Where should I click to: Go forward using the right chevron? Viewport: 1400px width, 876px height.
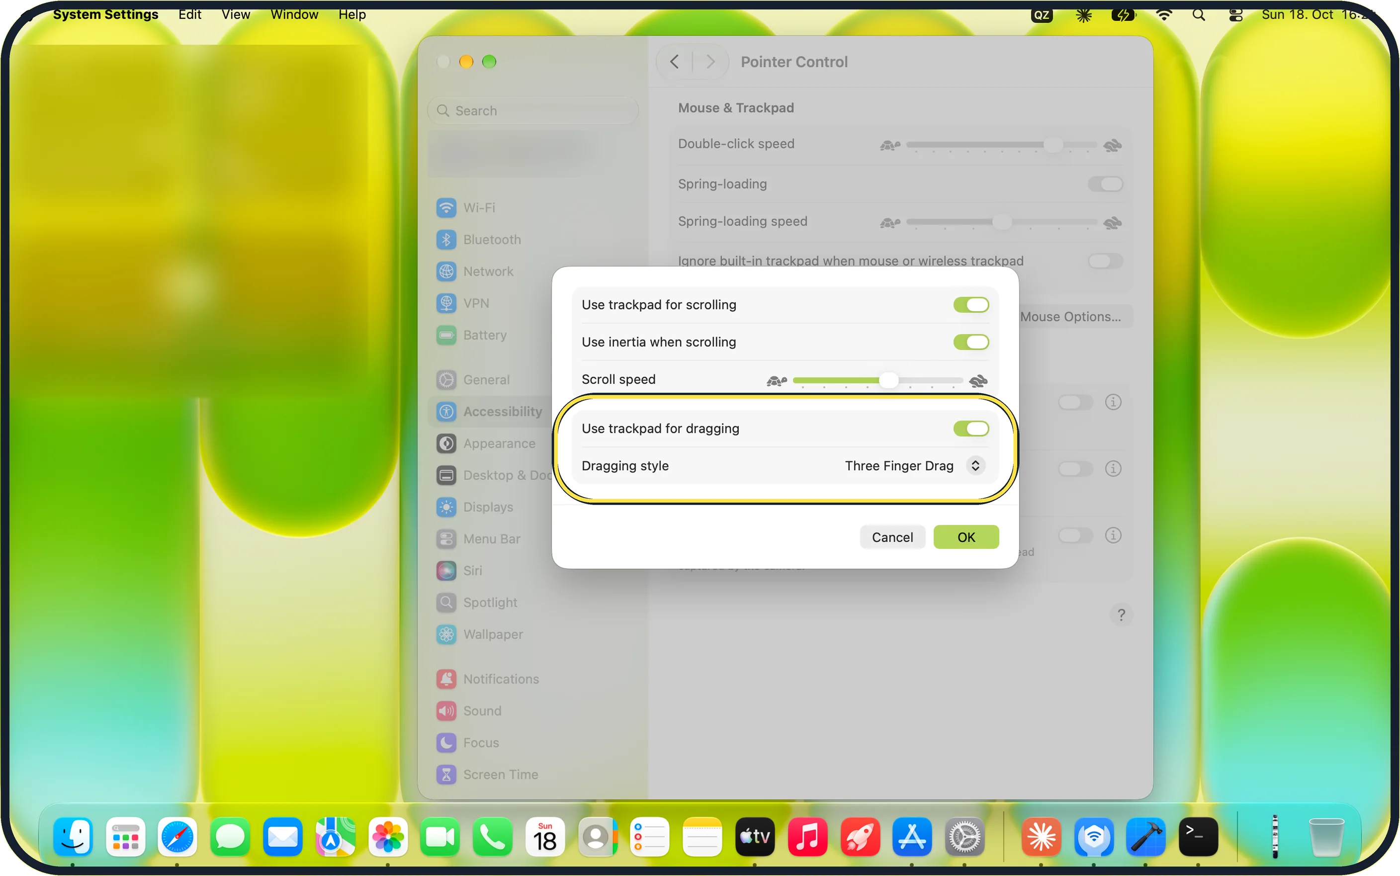710,62
